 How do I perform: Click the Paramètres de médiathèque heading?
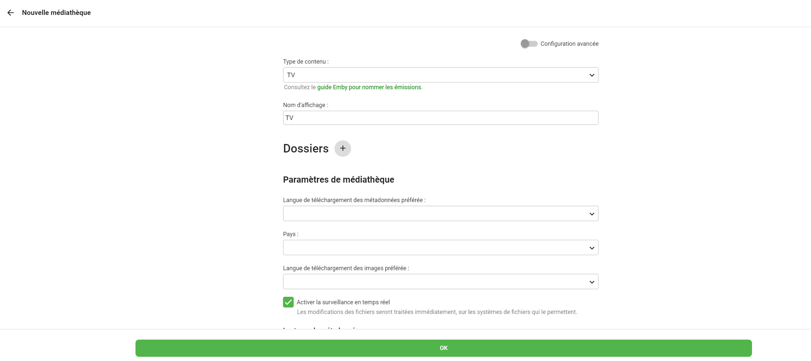338,180
